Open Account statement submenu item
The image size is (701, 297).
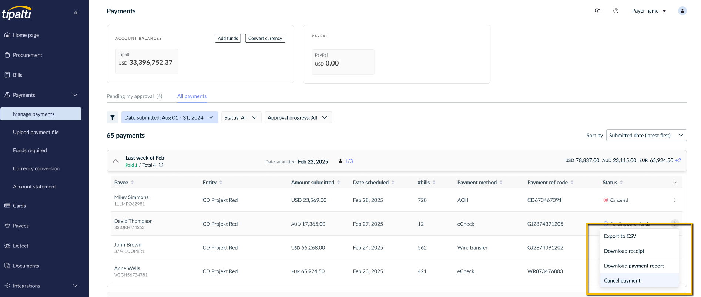click(x=34, y=187)
